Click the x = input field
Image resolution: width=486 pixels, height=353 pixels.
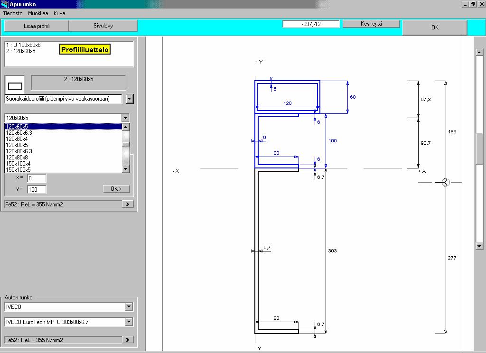click(37, 178)
